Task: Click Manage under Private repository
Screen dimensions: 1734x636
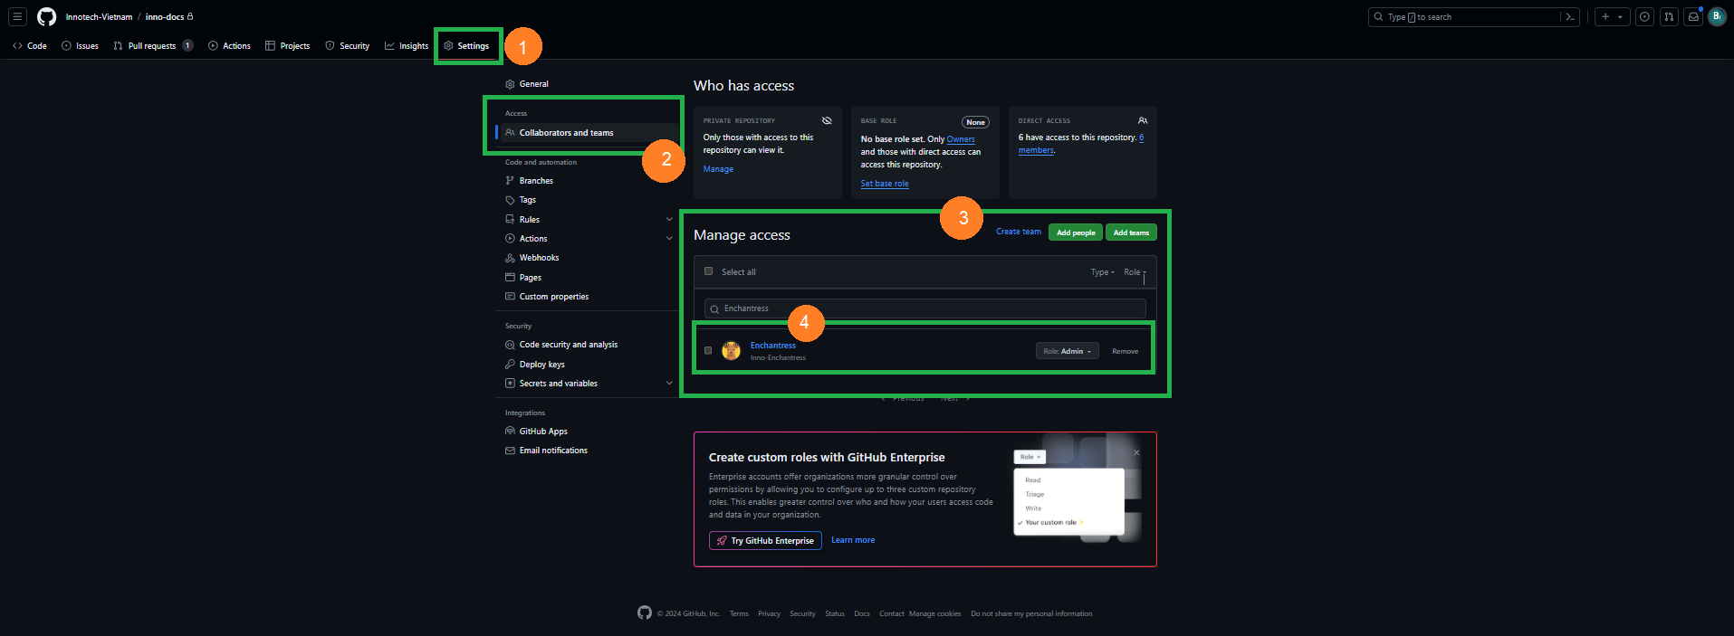Action: (718, 169)
